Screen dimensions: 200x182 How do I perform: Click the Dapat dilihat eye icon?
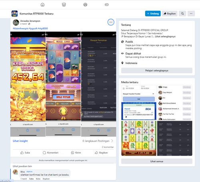(x=122, y=53)
